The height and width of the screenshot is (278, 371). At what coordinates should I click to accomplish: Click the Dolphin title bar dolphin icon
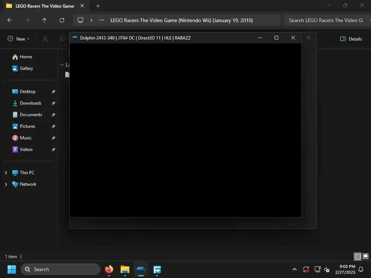(x=75, y=38)
